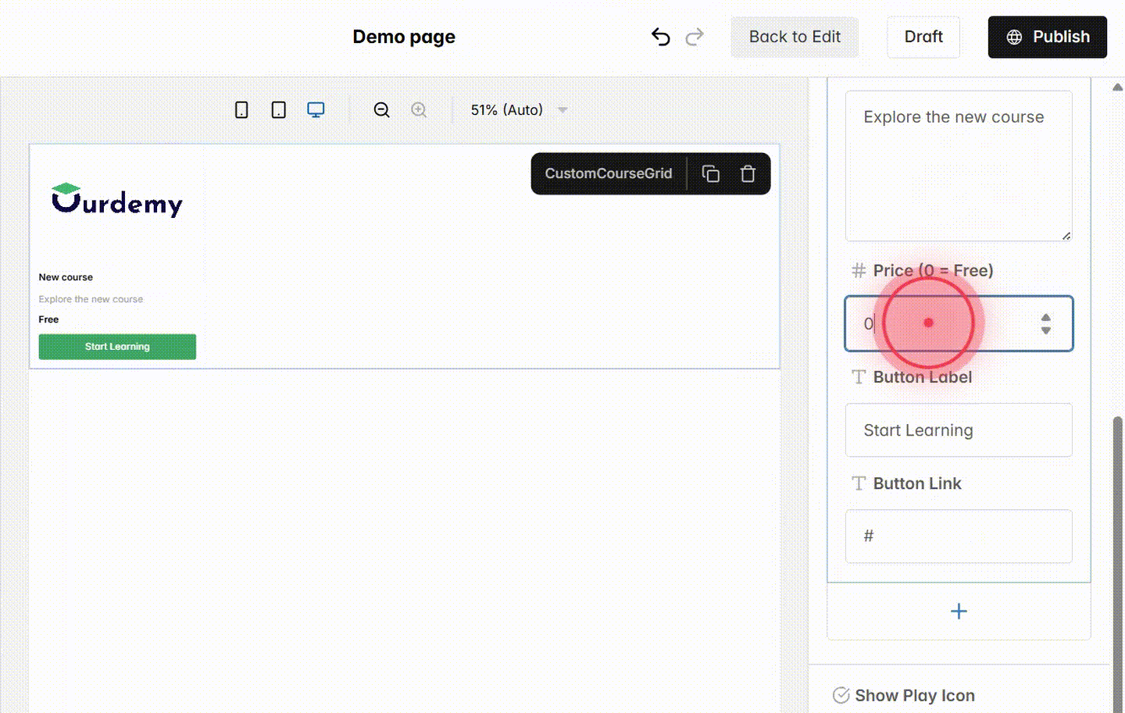Switch the Draft status
This screenshot has height=713, width=1125.
923,37
